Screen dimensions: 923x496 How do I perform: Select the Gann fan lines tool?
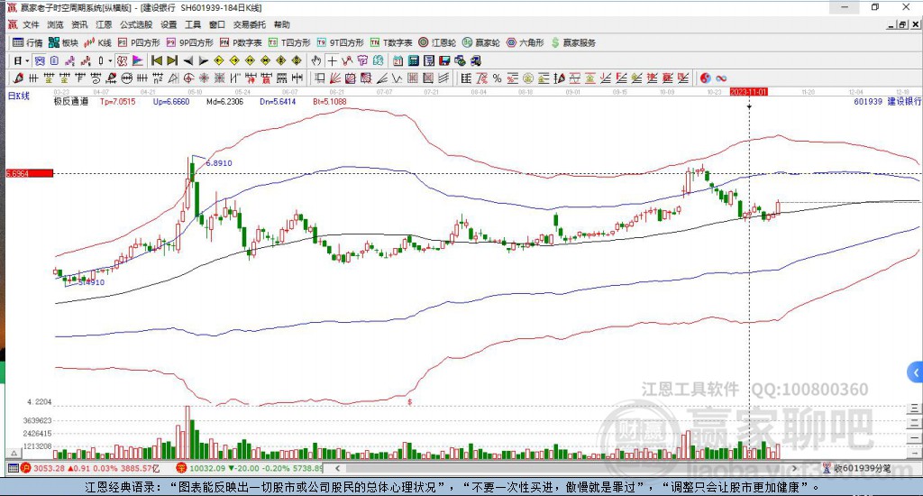click(x=335, y=78)
